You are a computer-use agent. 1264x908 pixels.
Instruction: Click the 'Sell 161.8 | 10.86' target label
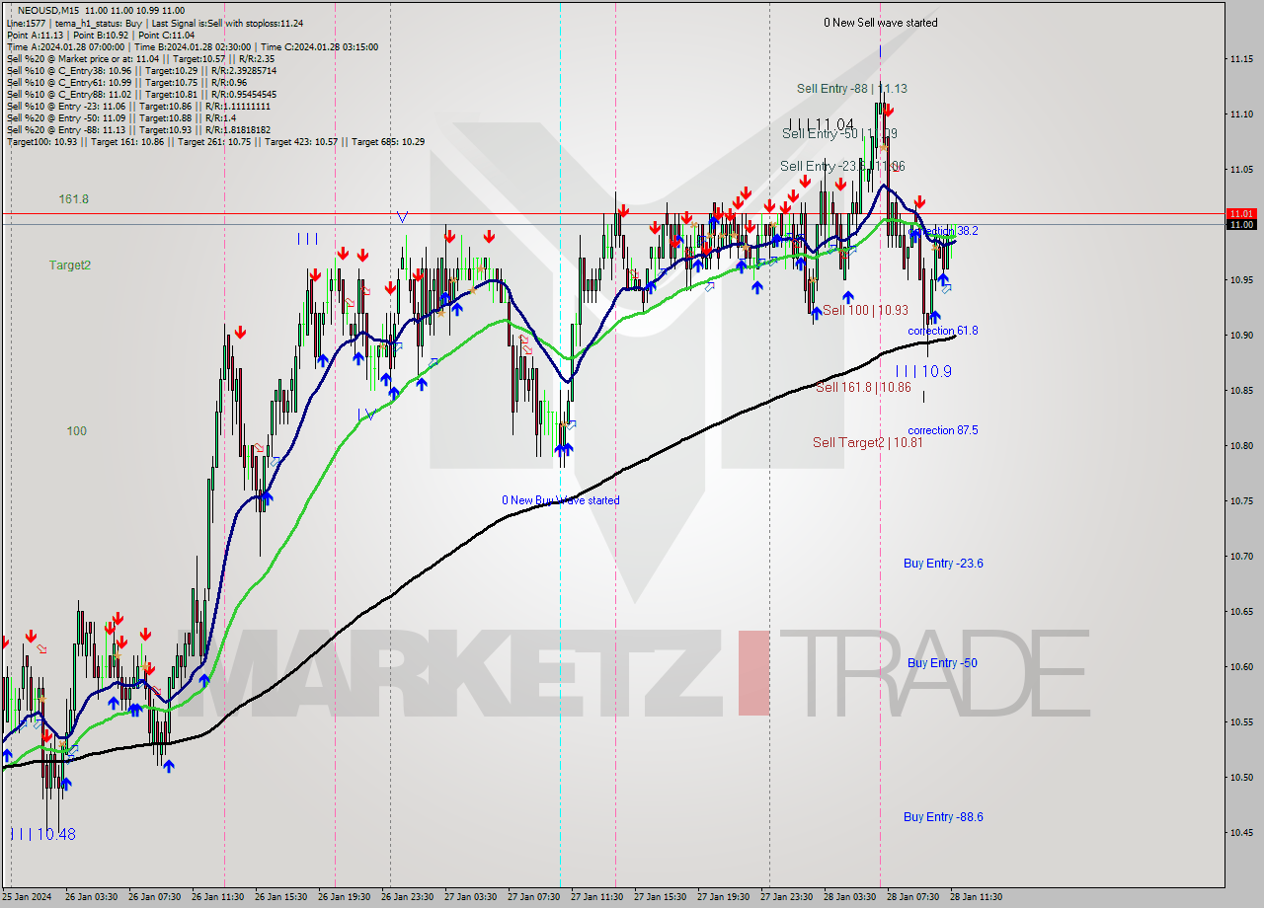click(863, 388)
